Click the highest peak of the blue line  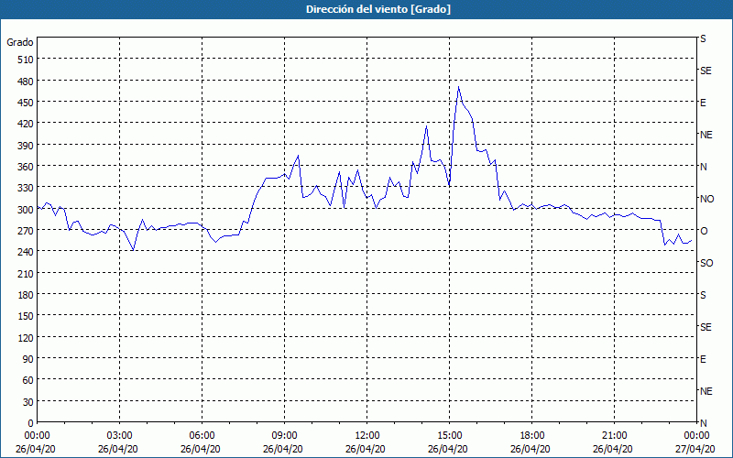[459, 87]
